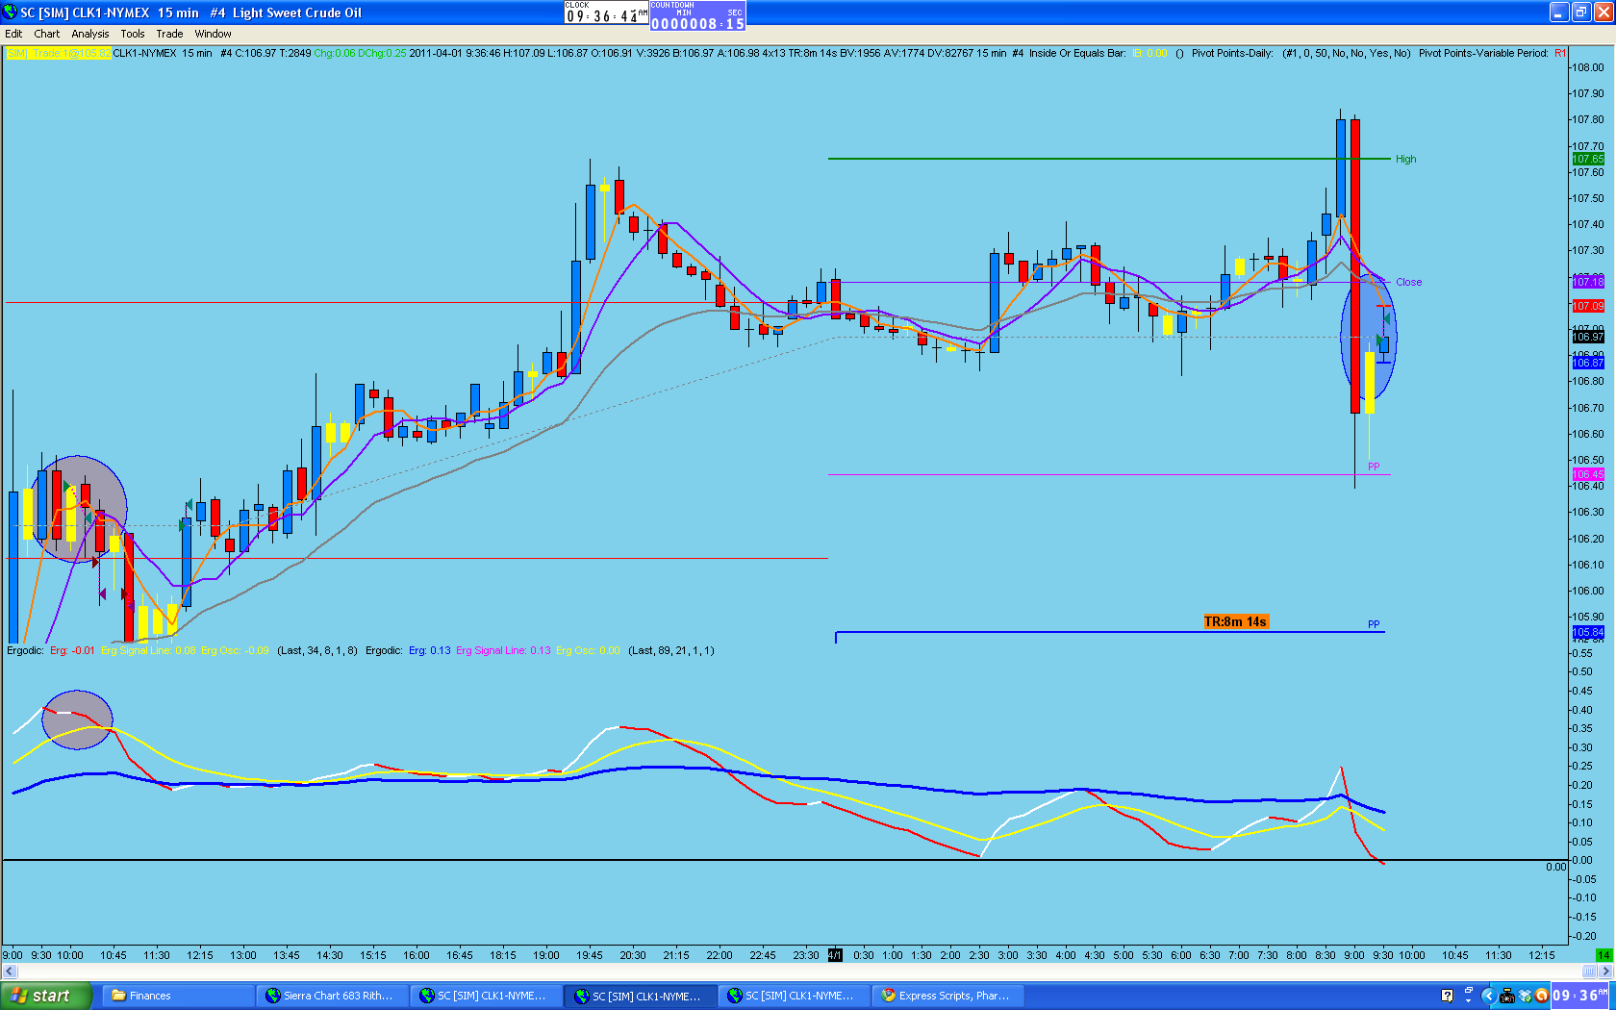Click the green High level label
Screen dimensions: 1616x1010
1405,159
